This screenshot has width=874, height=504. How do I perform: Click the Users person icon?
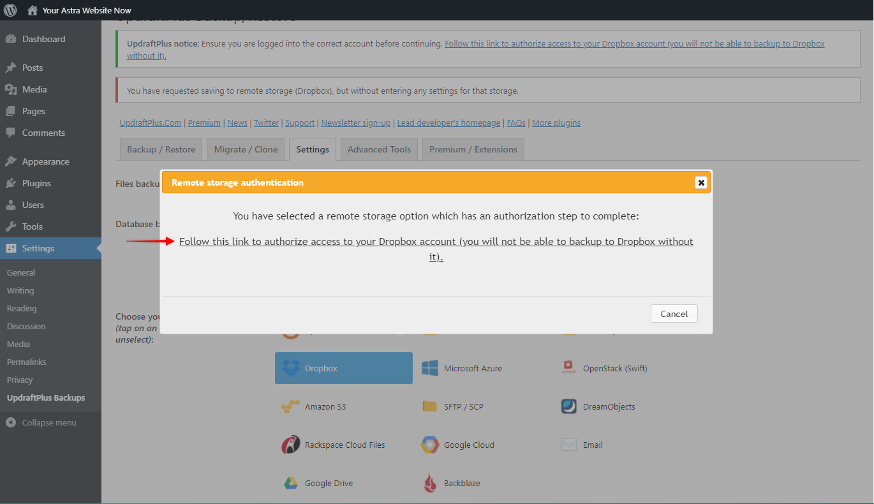pos(11,205)
